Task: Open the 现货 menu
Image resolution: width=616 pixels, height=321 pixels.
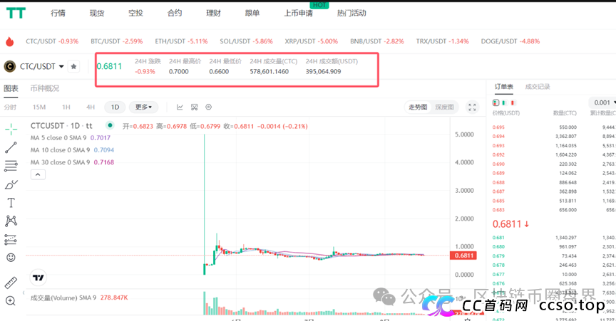Action: tap(97, 14)
